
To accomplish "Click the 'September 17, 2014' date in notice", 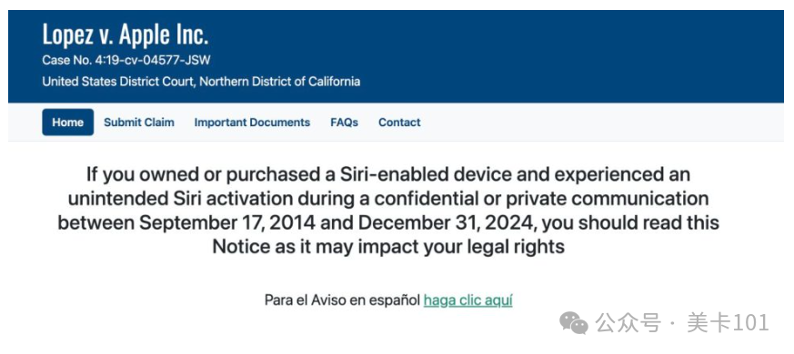I will (227, 223).
